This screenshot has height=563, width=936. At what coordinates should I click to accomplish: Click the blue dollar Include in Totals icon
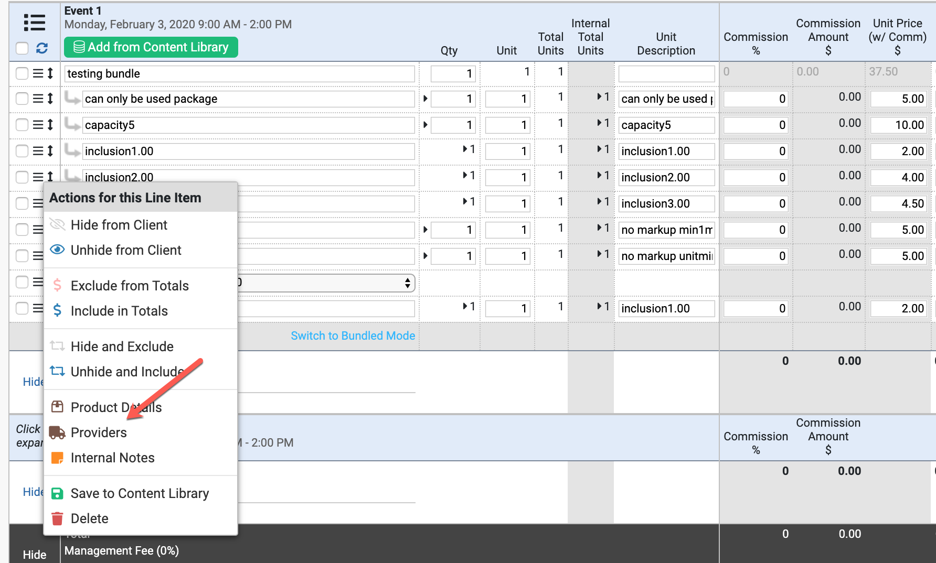(x=57, y=310)
